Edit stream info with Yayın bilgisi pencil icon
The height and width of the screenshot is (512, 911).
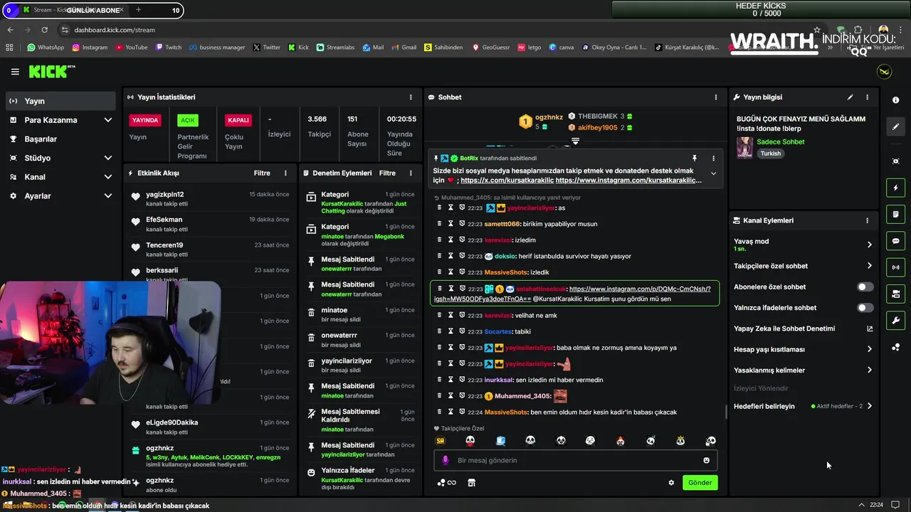(850, 97)
